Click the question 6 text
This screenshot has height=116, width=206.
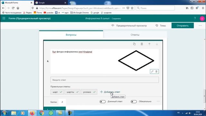[72, 52]
